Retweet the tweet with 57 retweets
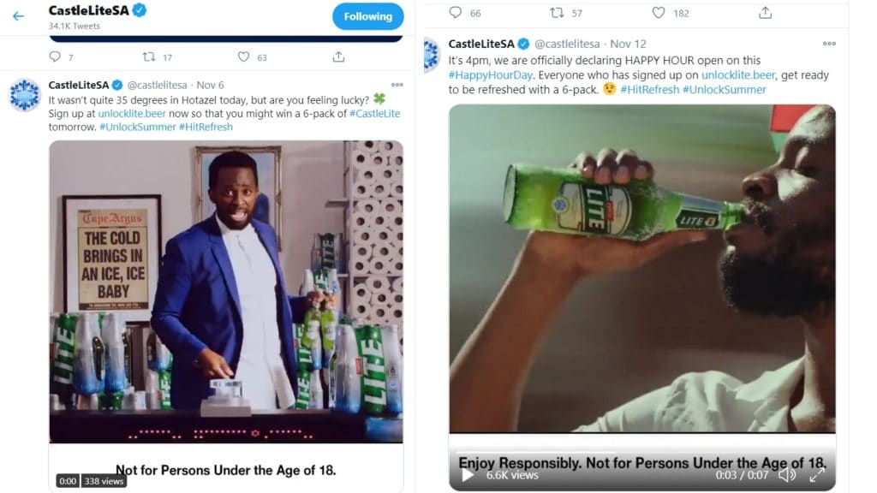Viewport: 877px width, 493px height. point(558,13)
